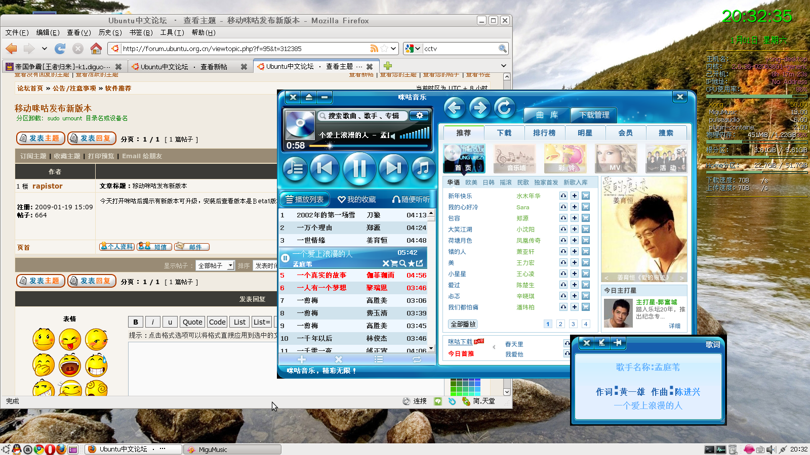Listen to 荷塘月色 via its headphone icon
810x455 pixels.
click(x=563, y=240)
